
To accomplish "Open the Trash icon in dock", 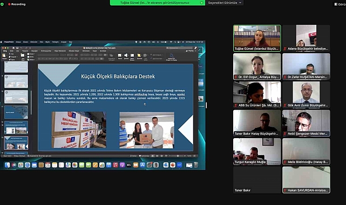I will coord(196,165).
